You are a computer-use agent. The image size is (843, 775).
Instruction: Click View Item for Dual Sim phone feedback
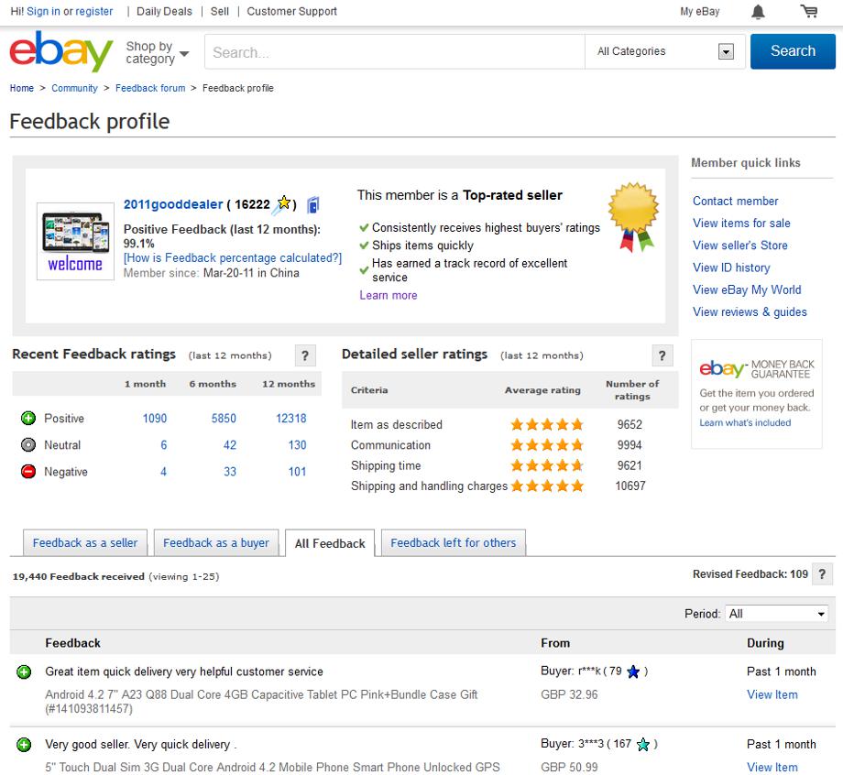(772, 767)
